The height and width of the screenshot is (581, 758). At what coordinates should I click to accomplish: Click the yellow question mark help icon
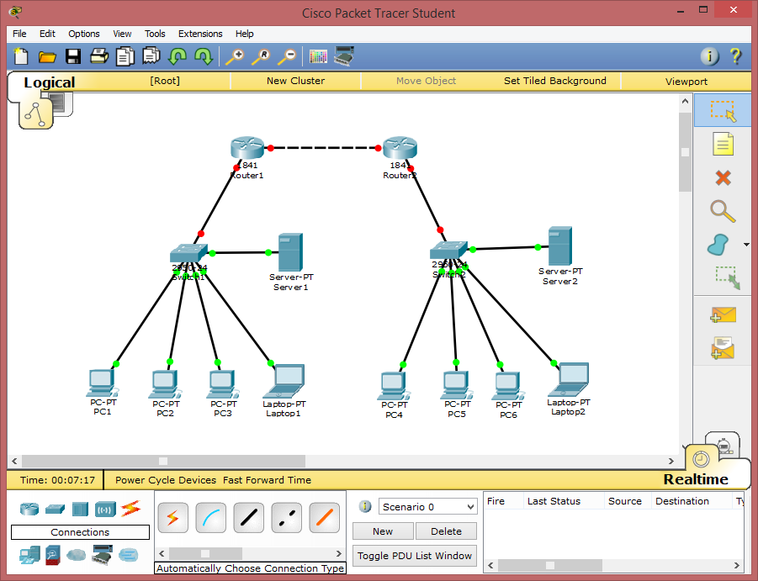pos(735,56)
